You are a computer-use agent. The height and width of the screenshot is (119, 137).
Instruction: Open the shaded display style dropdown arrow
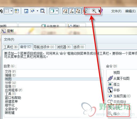pyautogui.click(x=57, y=11)
